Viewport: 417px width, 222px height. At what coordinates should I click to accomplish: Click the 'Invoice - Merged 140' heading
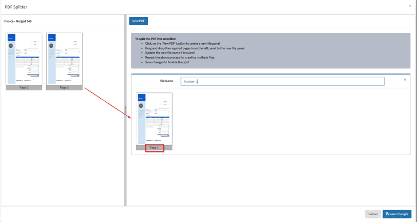(18, 21)
